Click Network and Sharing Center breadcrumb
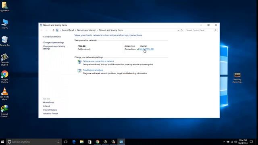The width and height of the screenshot is (258, 145). (111, 30)
